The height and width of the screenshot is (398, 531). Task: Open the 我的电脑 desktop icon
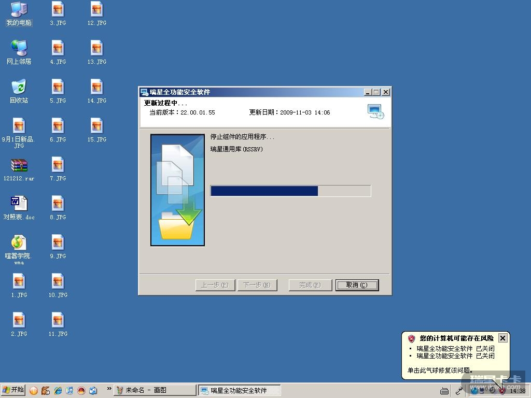coord(19,14)
